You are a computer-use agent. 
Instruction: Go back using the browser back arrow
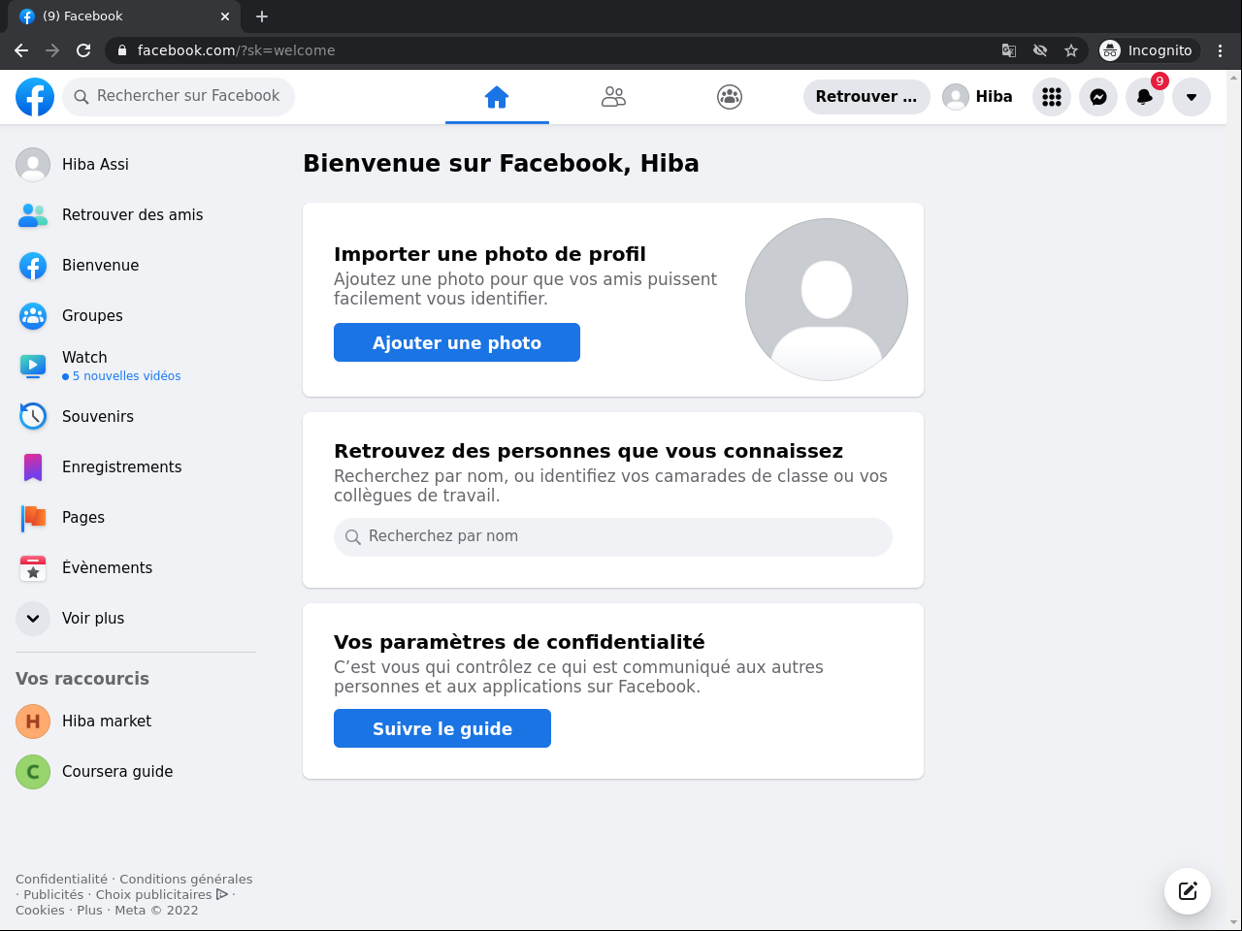(x=21, y=50)
